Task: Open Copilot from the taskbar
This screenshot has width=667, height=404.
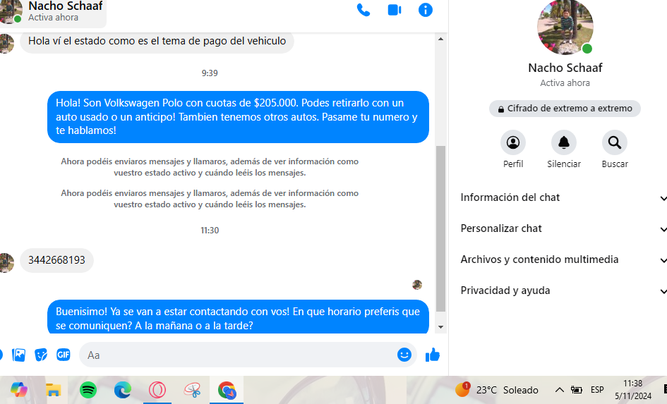Action: 19,390
